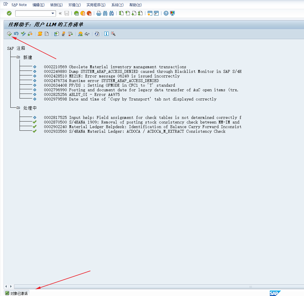Select note 0002210569 Obsolete Material inventory
Viewport: 304px width, 296px height.
[x=115, y=67]
